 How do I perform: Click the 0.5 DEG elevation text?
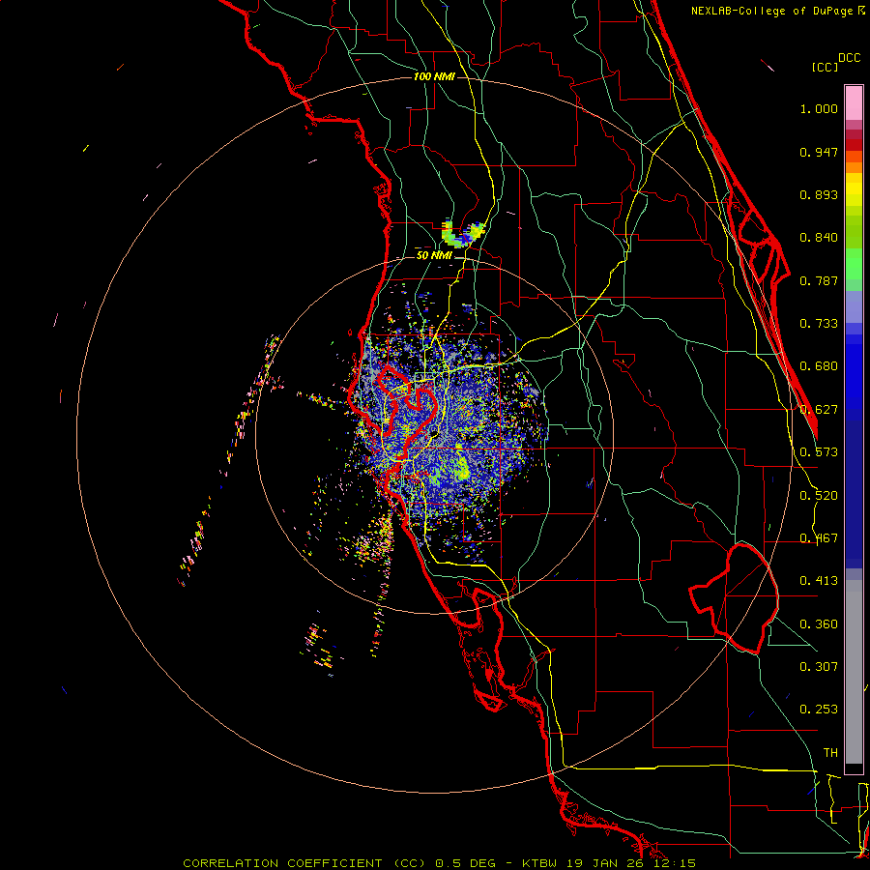point(466,863)
